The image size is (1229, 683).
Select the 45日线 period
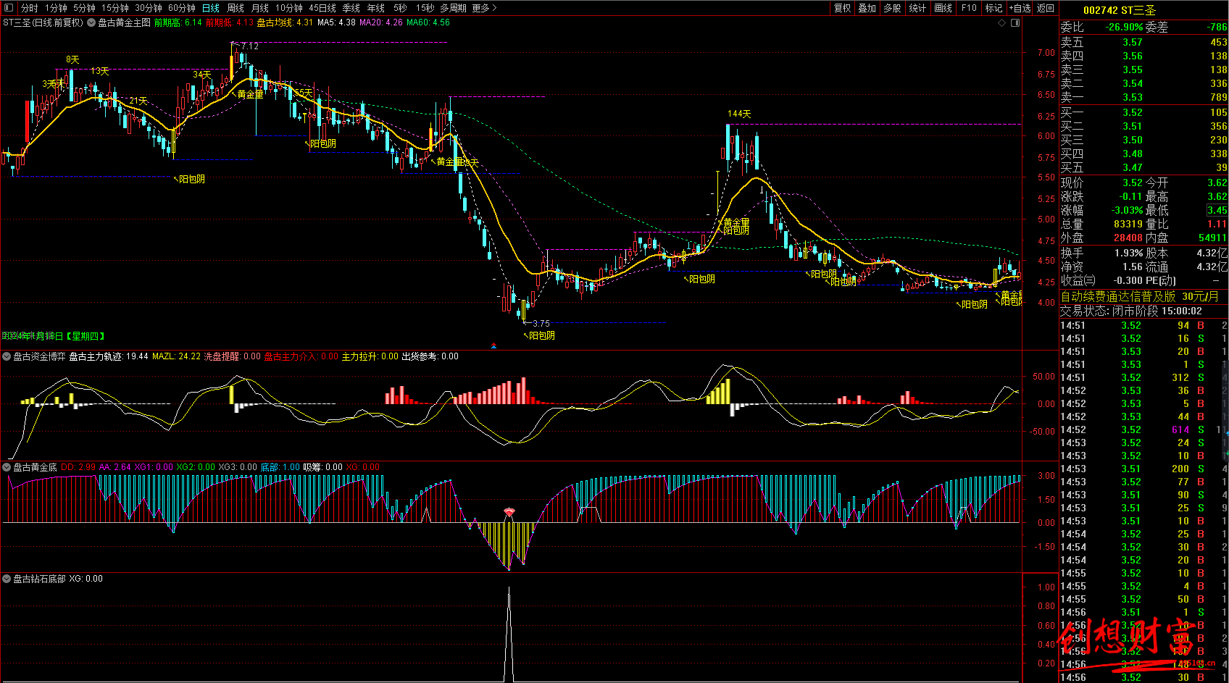322,8
